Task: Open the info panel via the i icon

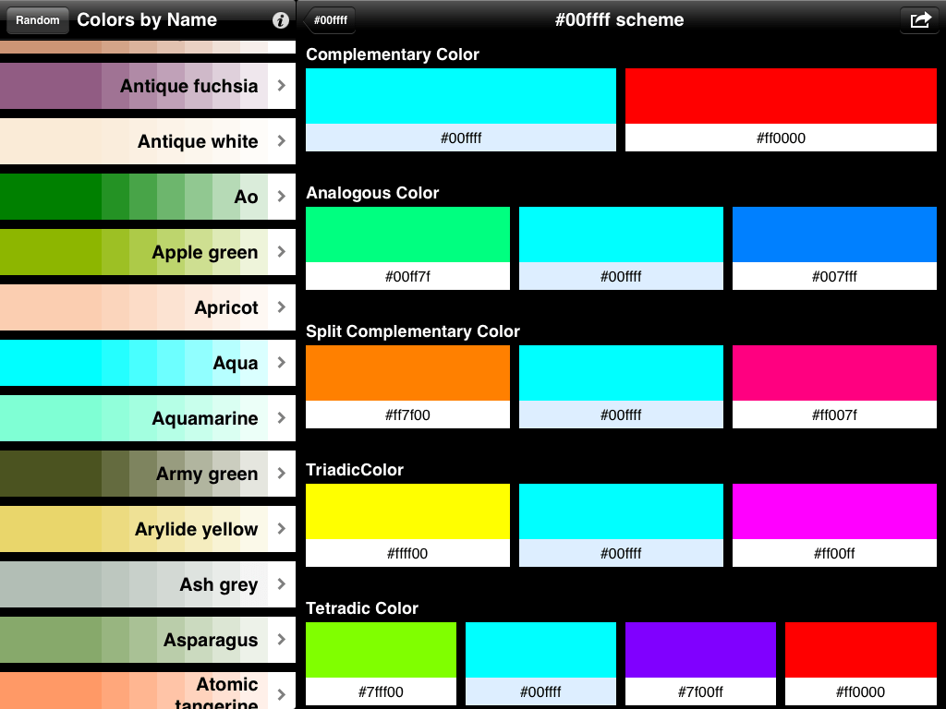Action: point(280,20)
